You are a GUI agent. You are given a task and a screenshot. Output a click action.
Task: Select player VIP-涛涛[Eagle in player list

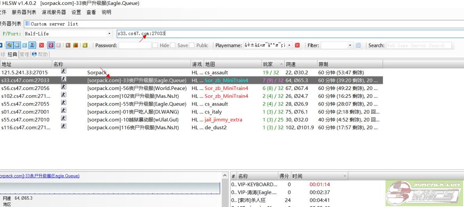coord(258,193)
